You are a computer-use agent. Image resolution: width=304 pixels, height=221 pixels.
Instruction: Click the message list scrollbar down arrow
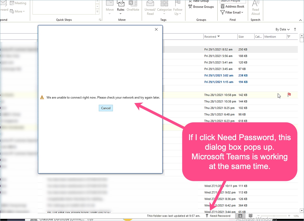301,211
